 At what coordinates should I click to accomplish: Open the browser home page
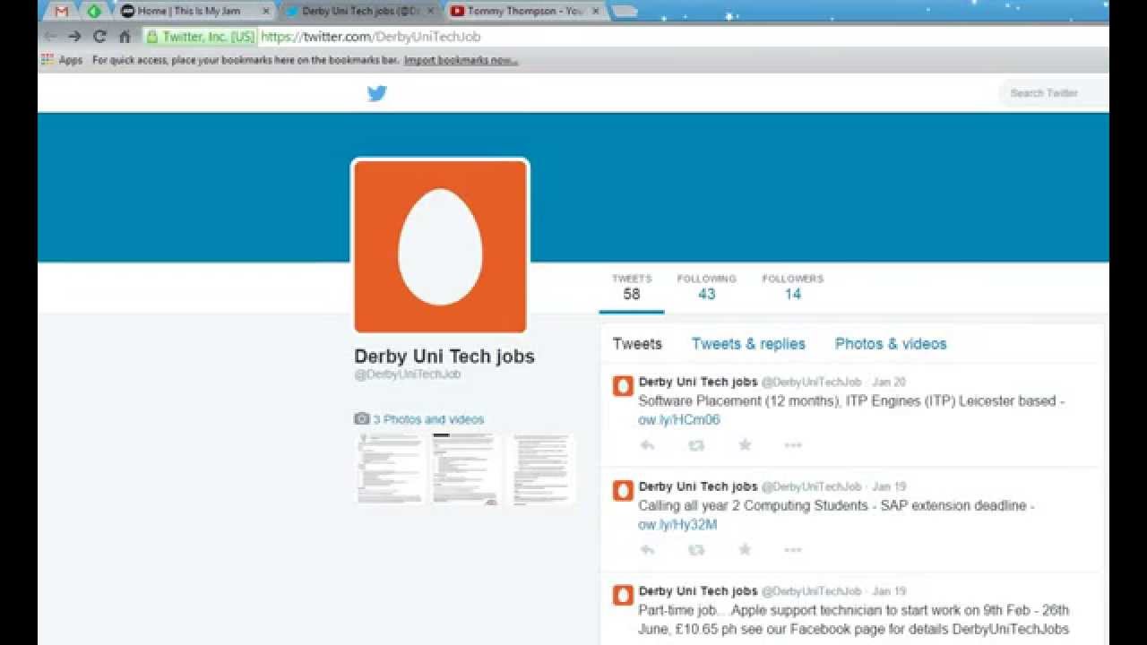[125, 37]
